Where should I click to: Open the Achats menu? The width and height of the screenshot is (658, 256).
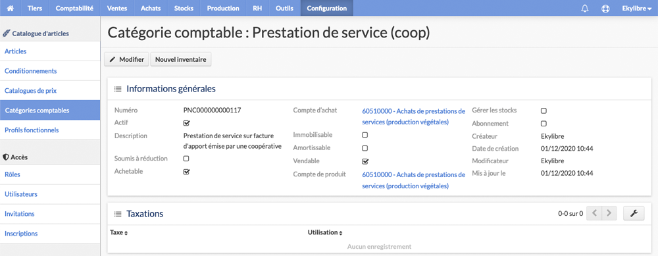(x=151, y=8)
